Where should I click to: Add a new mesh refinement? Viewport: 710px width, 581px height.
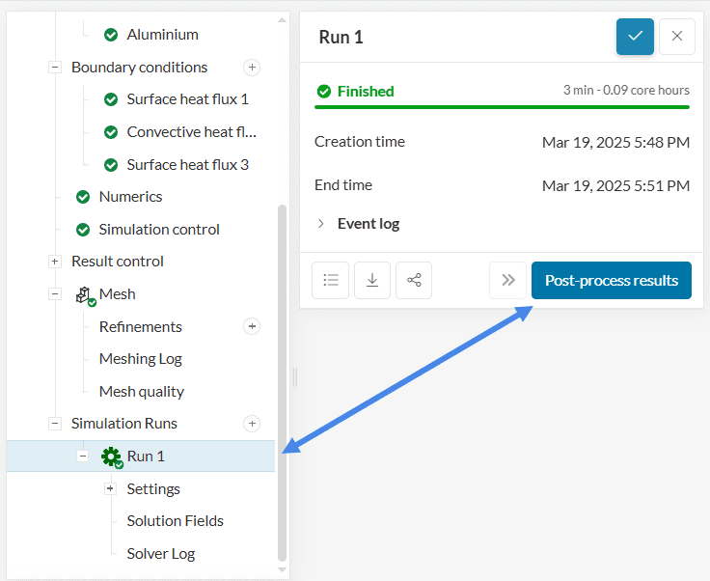[x=252, y=326]
